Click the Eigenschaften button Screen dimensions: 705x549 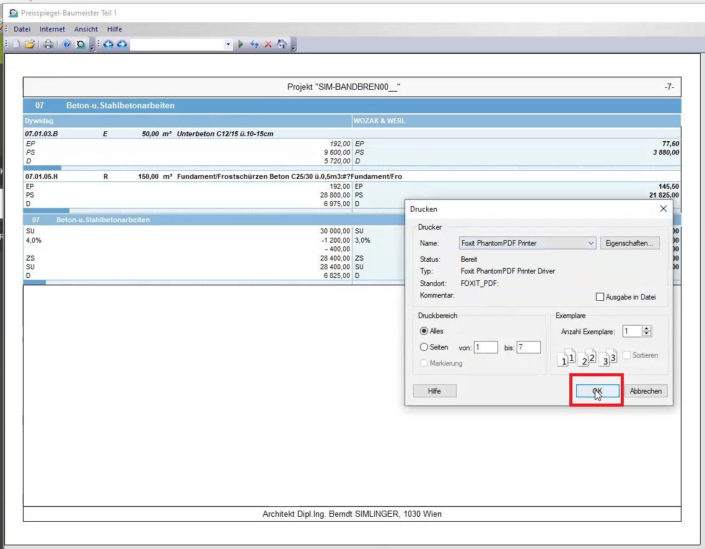click(x=629, y=243)
